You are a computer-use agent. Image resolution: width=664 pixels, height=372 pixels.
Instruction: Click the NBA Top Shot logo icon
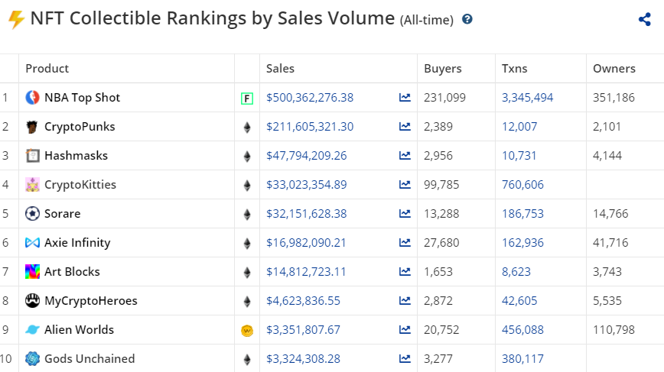33,98
